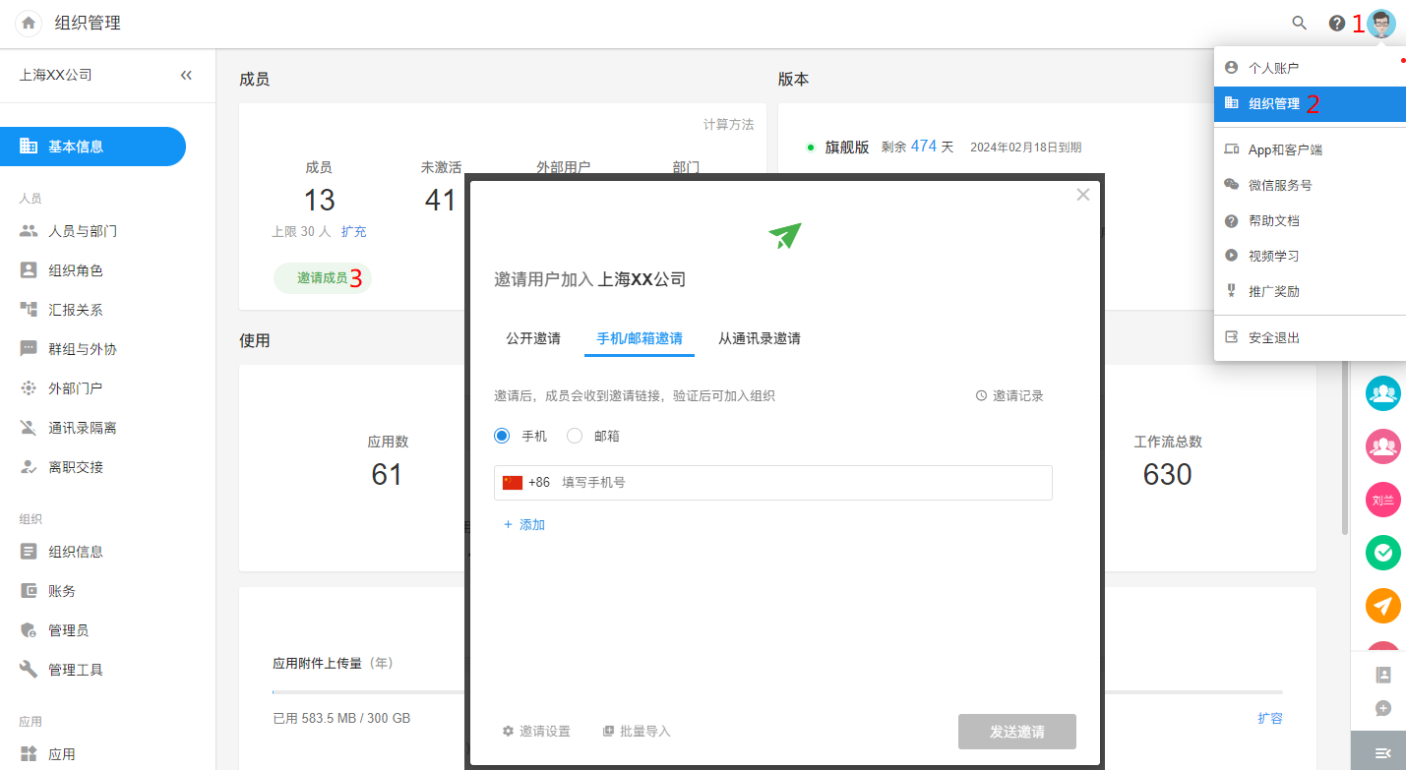This screenshot has height=770, width=1406.
Task: Choose 安全退出 from account menu
Action: 1274,337
